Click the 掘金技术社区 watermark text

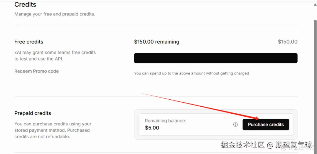click(x=243, y=145)
